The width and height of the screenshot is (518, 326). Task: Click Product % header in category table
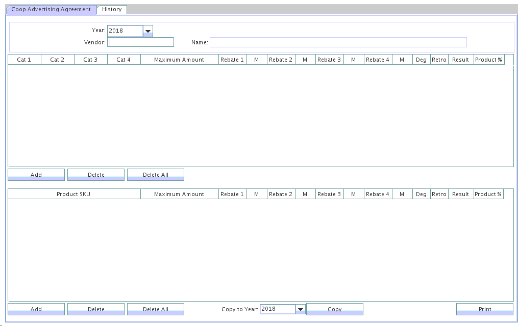pyautogui.click(x=488, y=60)
